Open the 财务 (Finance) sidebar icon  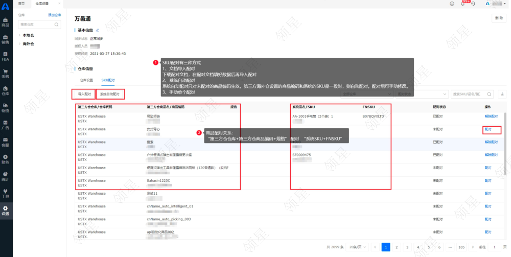6,159
